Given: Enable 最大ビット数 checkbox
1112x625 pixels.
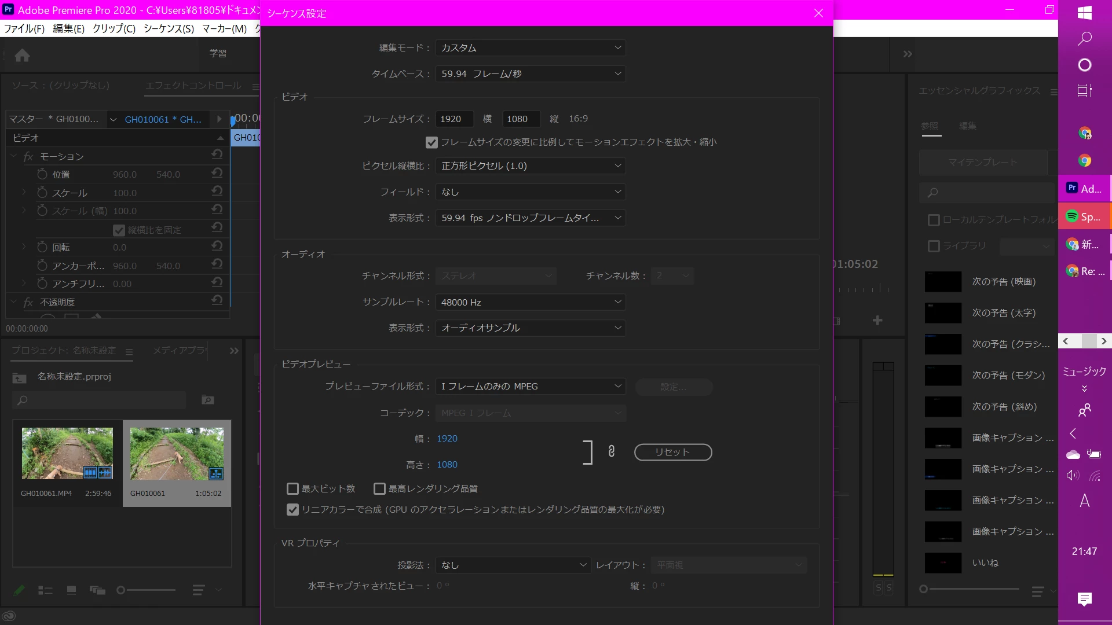Looking at the screenshot, I should tap(293, 489).
